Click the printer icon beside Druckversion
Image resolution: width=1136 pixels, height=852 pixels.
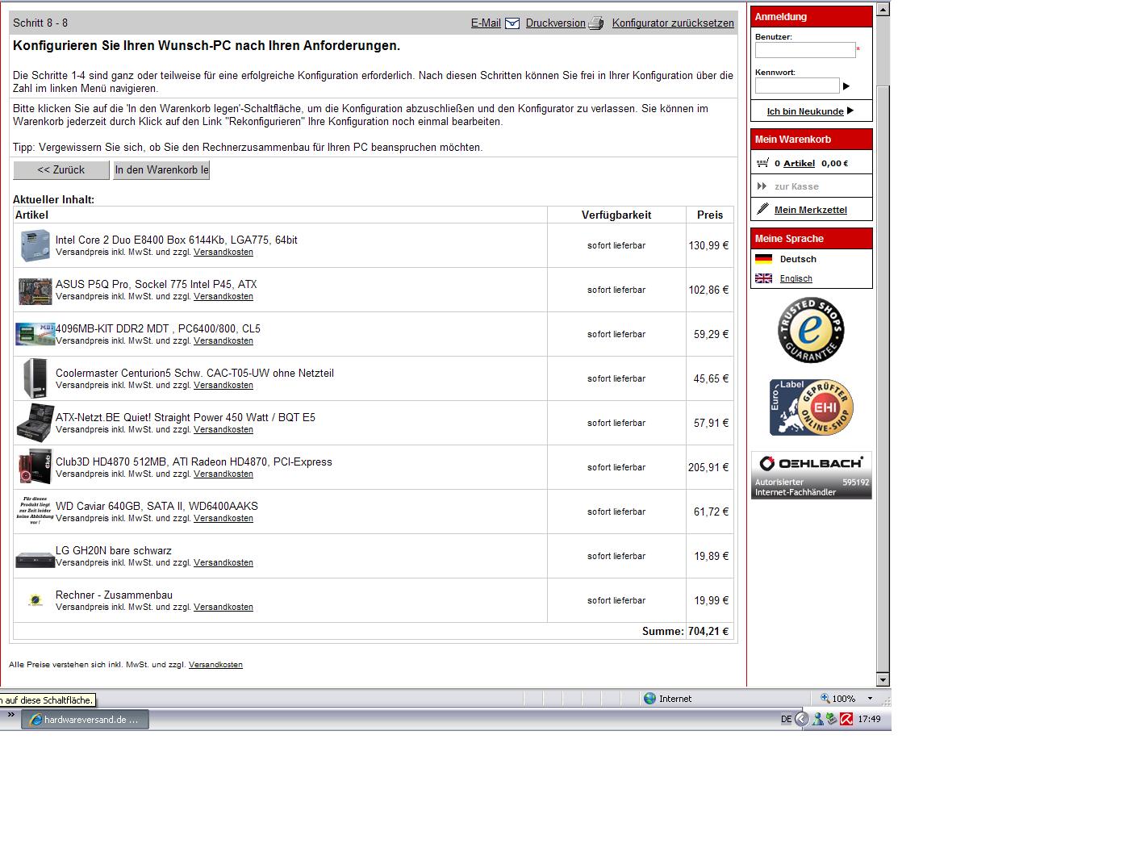[x=596, y=23]
